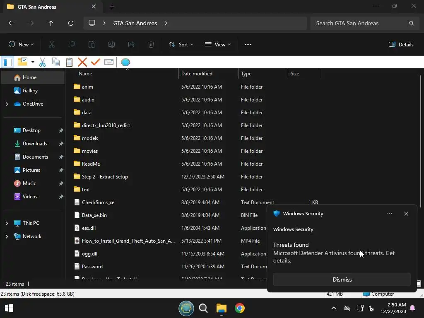424x318 pixels.
Task: Refresh the folder view
Action: [71, 23]
